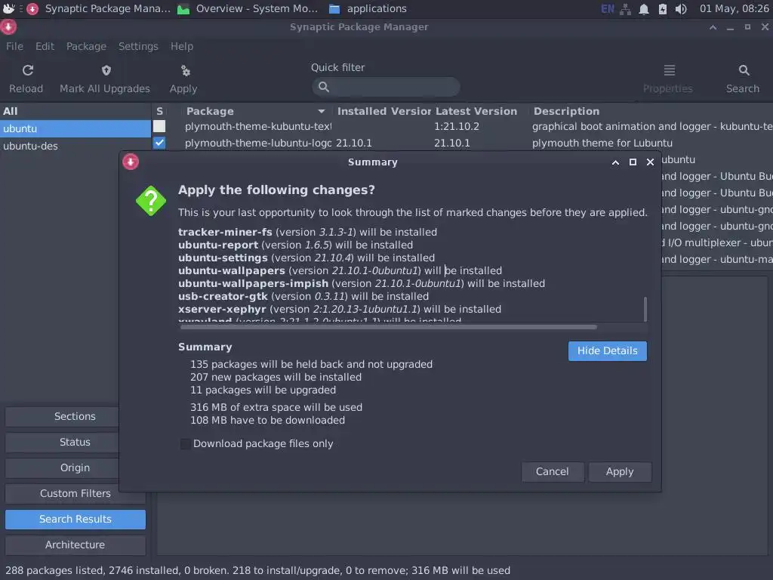The width and height of the screenshot is (773, 580).
Task: Select the ubuntu search result entry
Action: coord(75,128)
